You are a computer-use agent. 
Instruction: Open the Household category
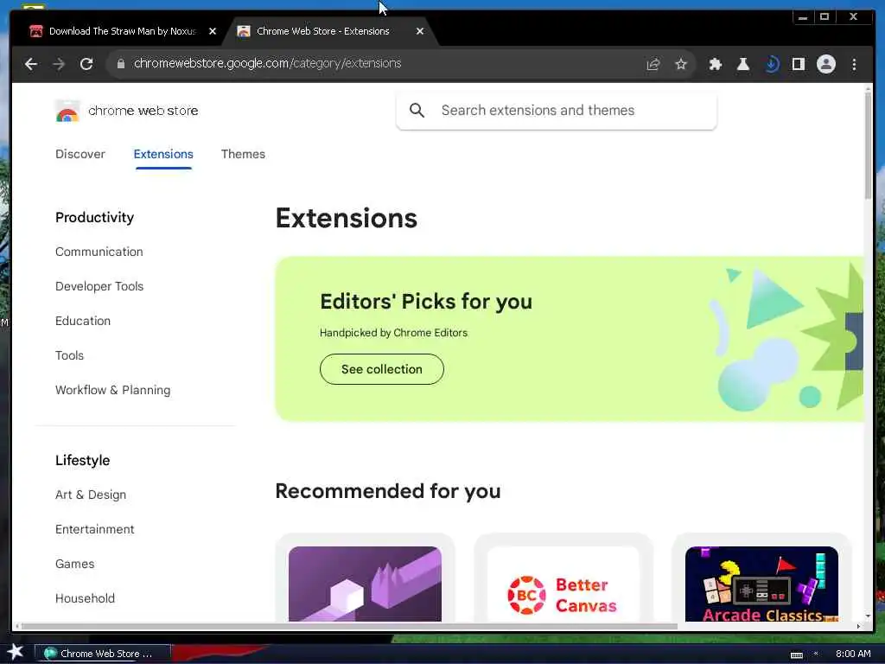click(85, 598)
